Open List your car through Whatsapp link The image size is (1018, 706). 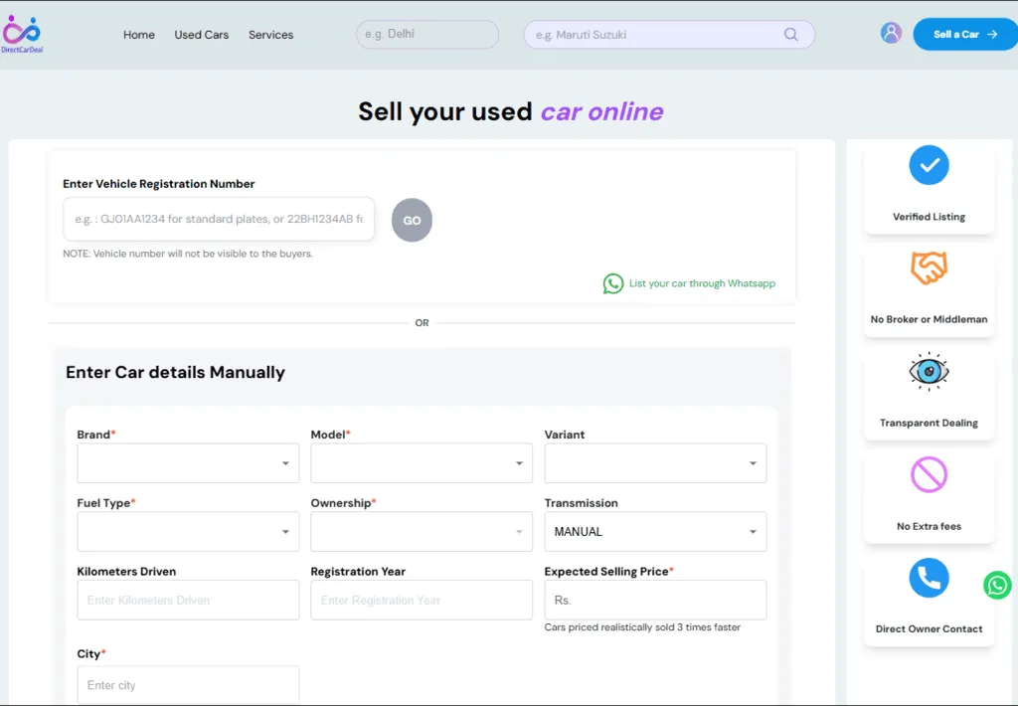[x=702, y=283]
